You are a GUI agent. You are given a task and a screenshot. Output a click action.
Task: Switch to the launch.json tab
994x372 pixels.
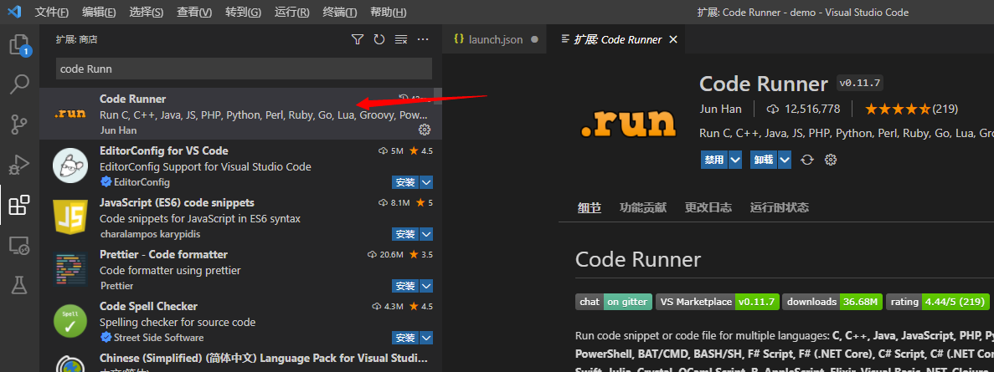coord(494,39)
